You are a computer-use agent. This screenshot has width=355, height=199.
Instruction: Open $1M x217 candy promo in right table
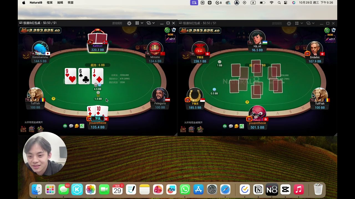tap(330, 38)
